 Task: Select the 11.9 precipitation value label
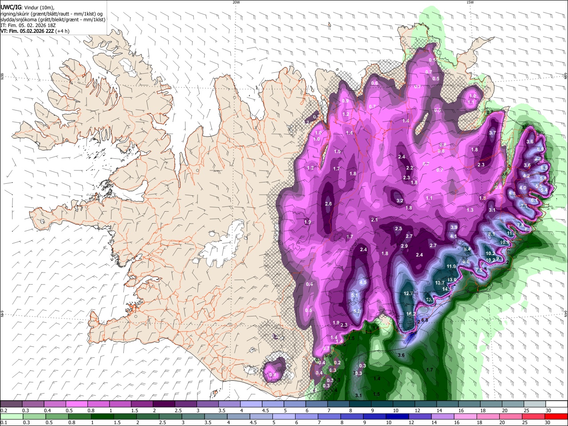[x=451, y=266]
